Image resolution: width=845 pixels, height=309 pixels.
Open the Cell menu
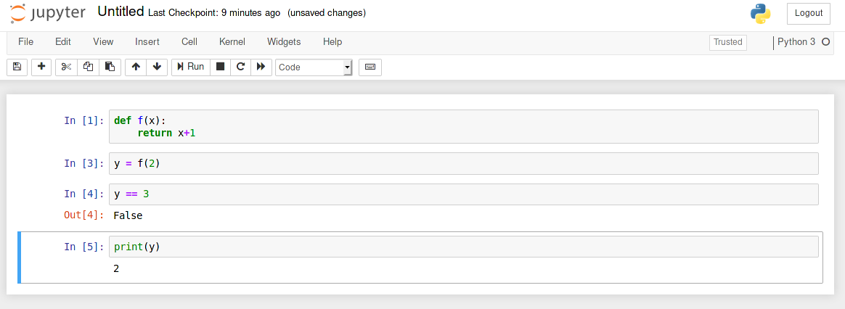click(x=189, y=42)
